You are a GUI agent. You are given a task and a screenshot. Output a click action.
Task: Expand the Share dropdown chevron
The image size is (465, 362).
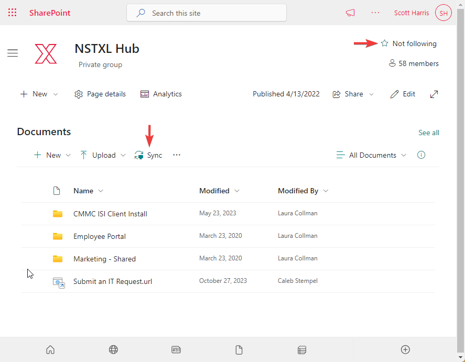[371, 94]
